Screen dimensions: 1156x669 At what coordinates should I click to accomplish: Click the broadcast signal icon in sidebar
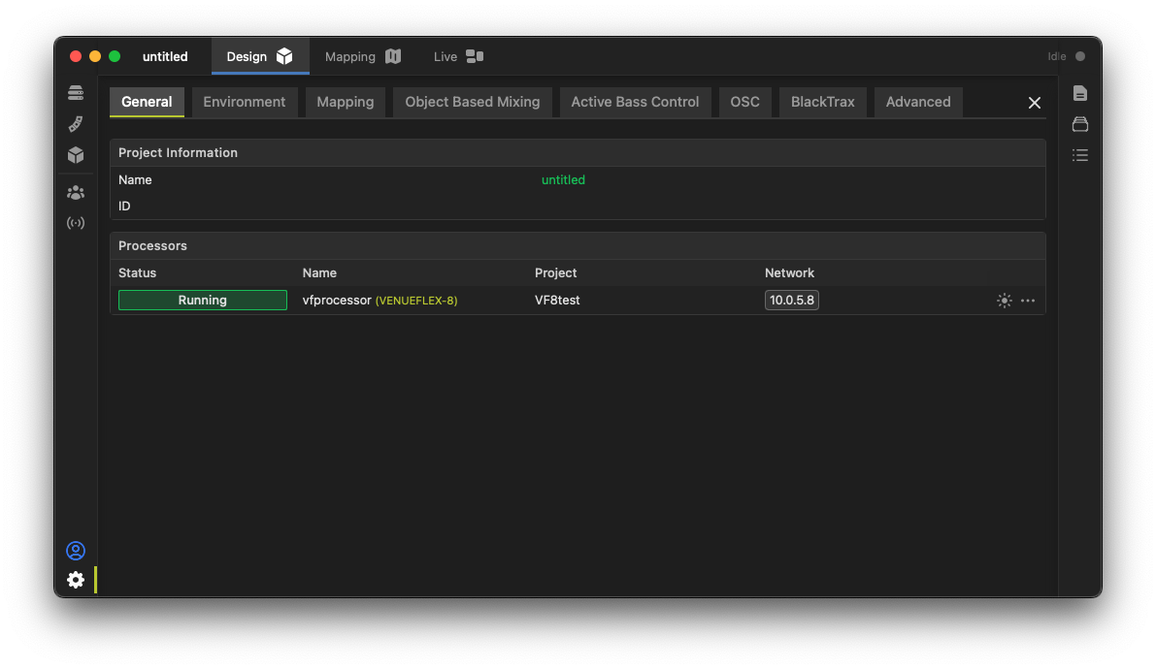[x=76, y=223]
